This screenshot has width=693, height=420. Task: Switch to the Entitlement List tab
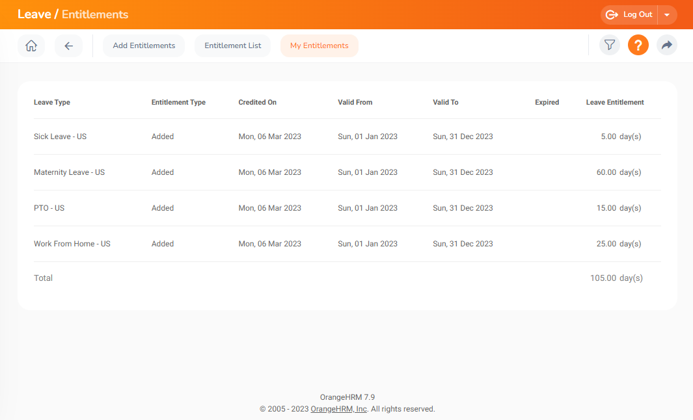(x=232, y=46)
